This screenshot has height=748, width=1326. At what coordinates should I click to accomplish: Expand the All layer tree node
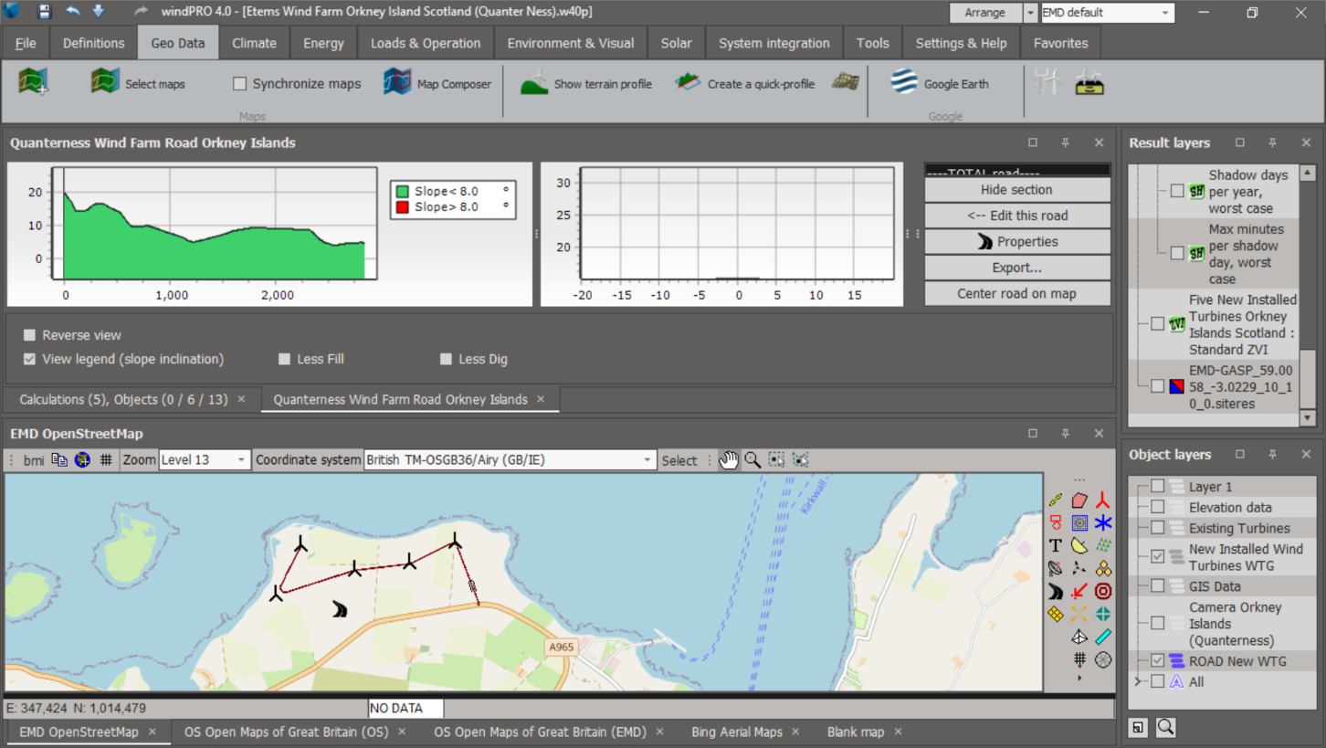pyautogui.click(x=1139, y=681)
